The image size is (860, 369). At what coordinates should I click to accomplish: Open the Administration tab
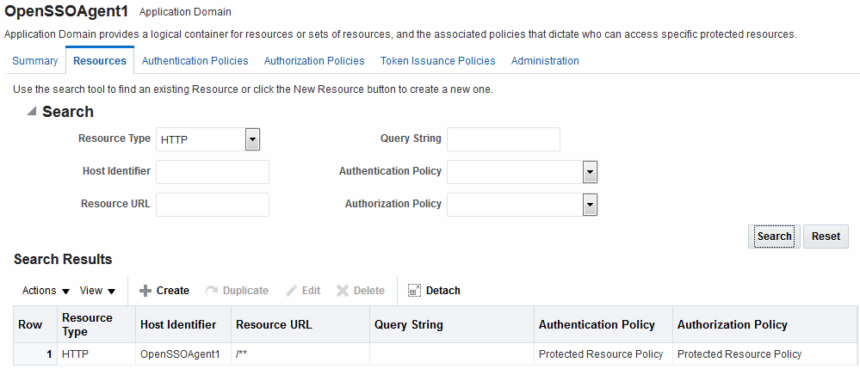[x=545, y=61]
